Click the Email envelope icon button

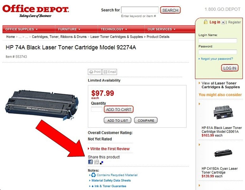coord(110,72)
